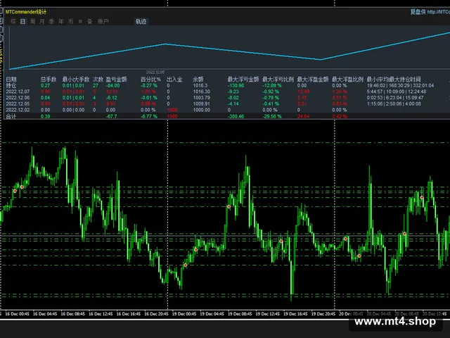The height and width of the screenshot is (338, 450).
Task: Switch to the 综 summary tab
Action: click(x=13, y=22)
